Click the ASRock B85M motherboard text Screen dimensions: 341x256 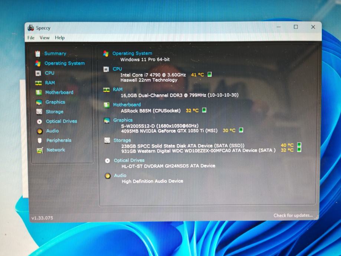pos(151,111)
